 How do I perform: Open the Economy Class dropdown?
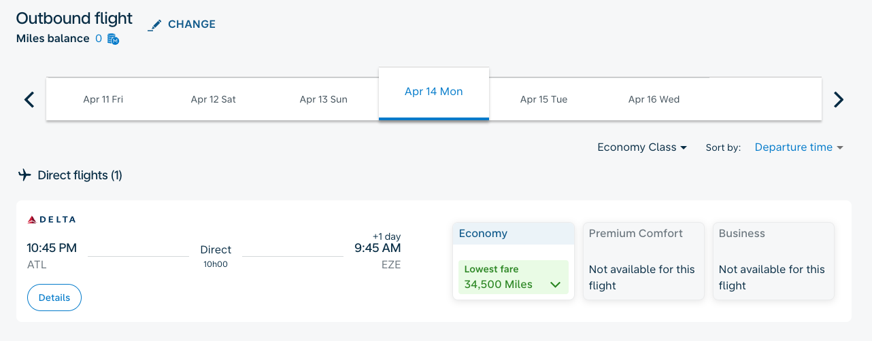(641, 147)
